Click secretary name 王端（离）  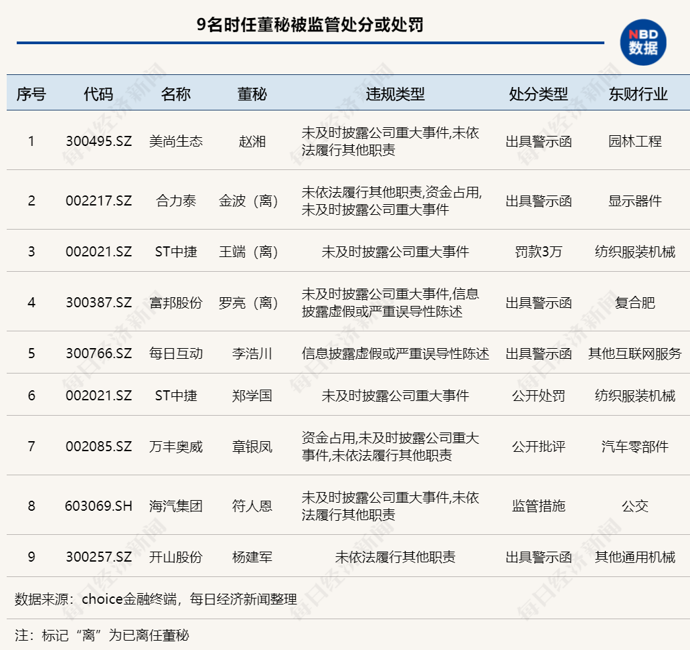(x=249, y=252)
